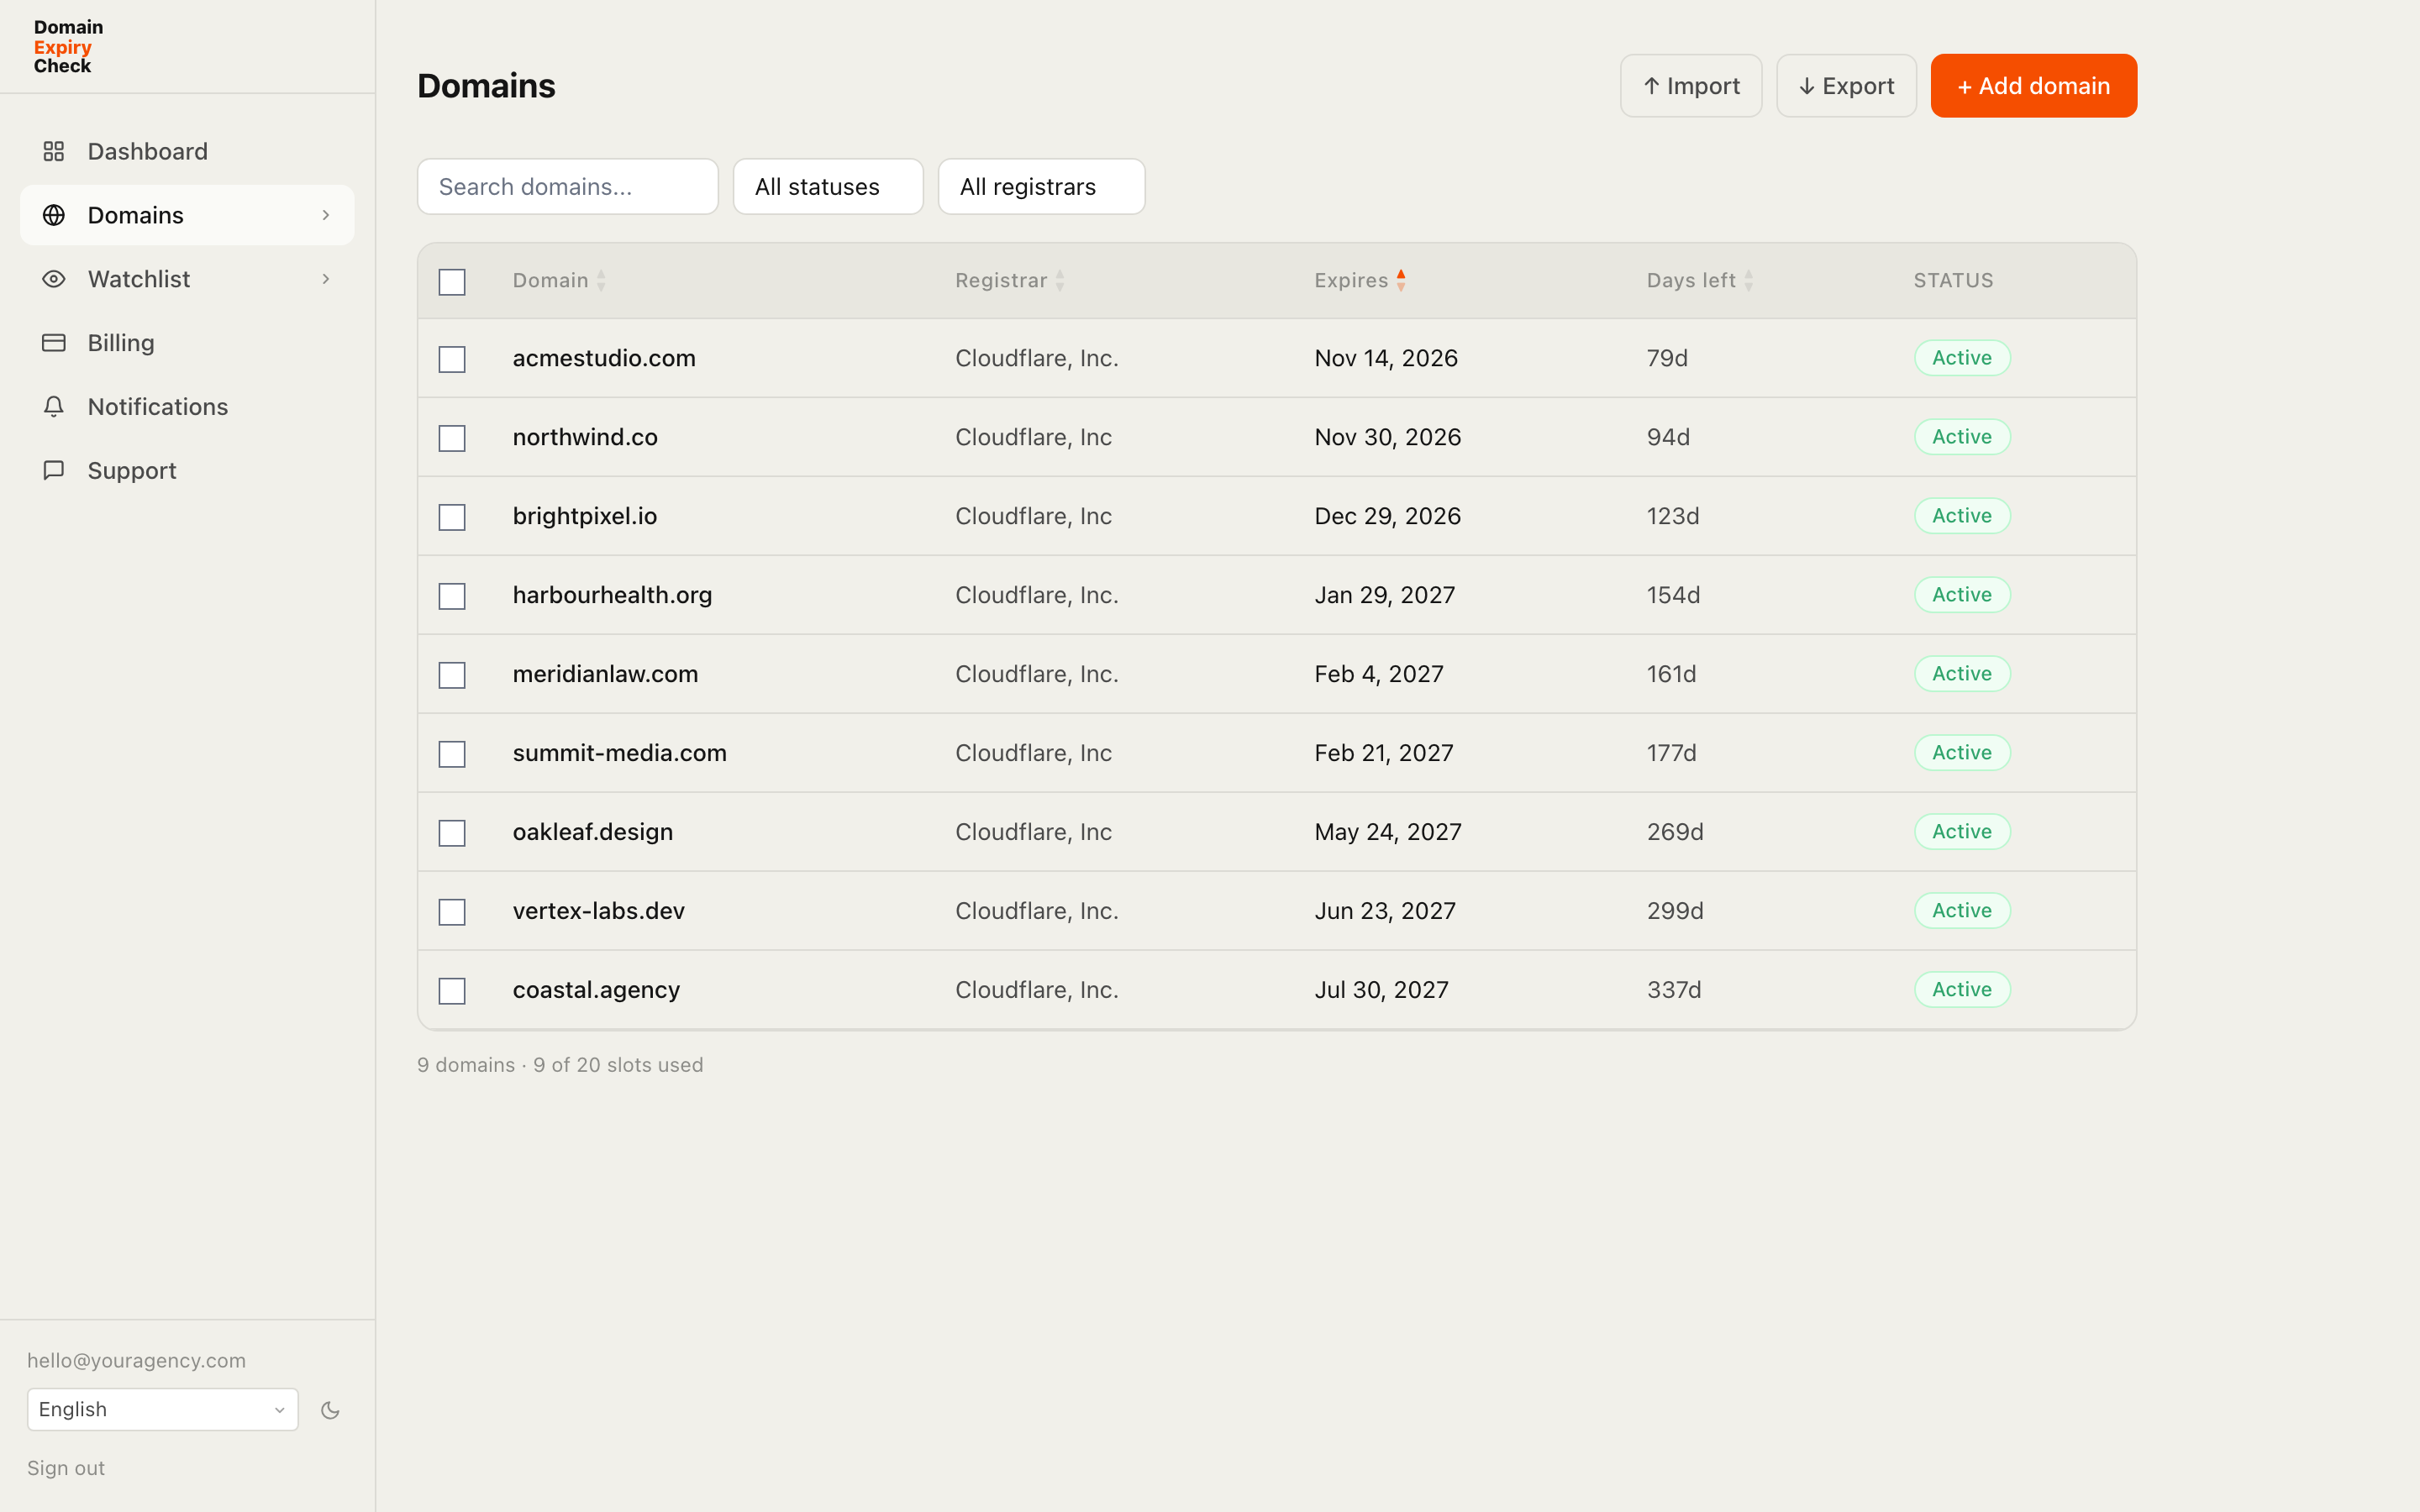Sort by Registrar column arrows
The height and width of the screenshot is (1512, 2420).
coord(1060,281)
